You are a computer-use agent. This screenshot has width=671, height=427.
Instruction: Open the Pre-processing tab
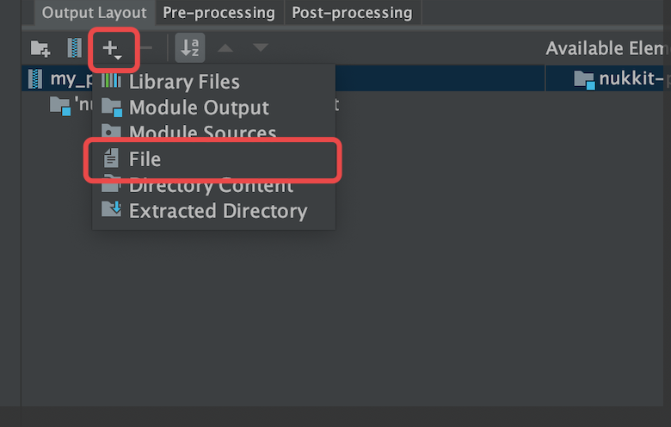coord(219,13)
